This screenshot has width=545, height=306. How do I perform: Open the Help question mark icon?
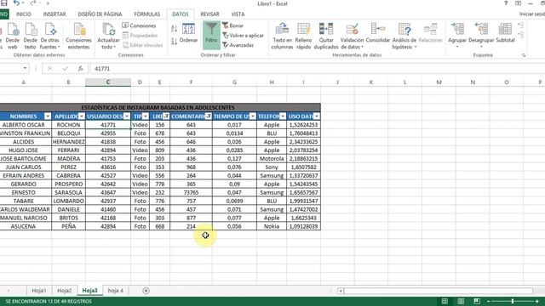click(x=506, y=3)
